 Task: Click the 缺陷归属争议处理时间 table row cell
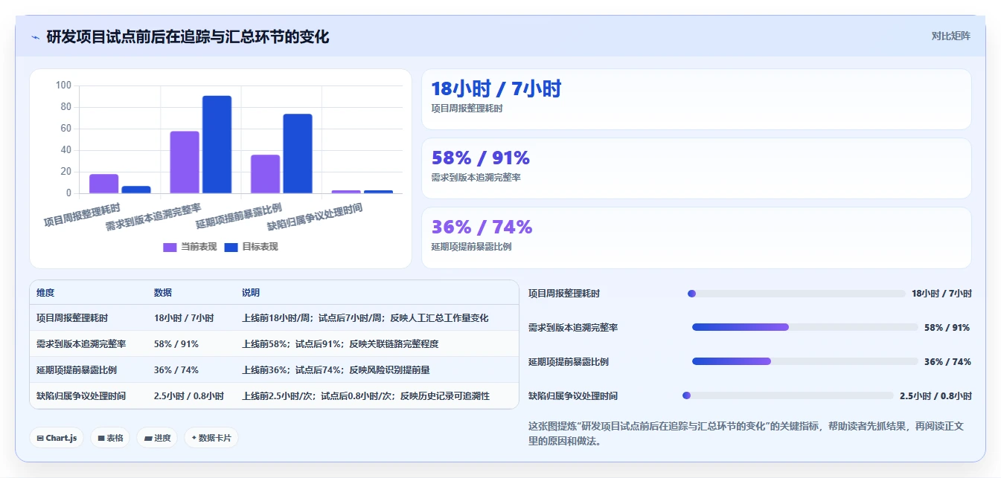(x=81, y=395)
